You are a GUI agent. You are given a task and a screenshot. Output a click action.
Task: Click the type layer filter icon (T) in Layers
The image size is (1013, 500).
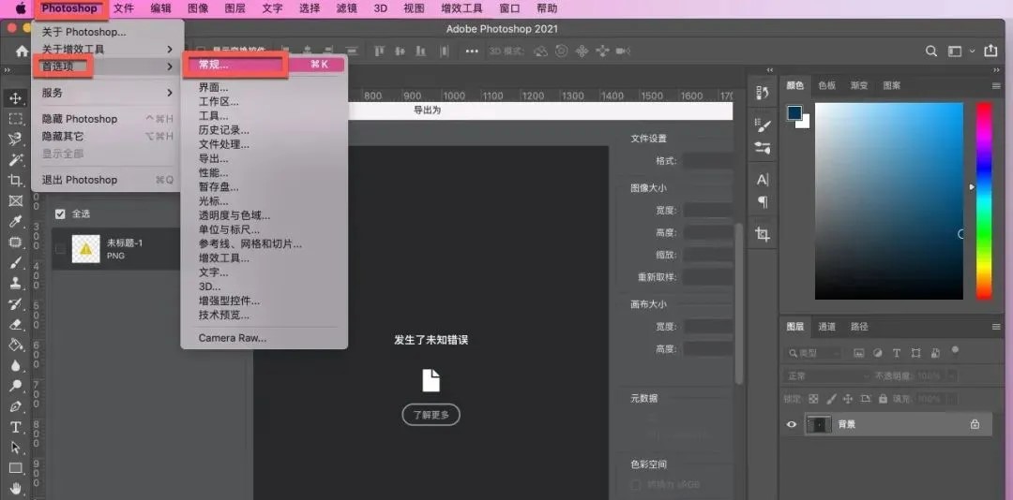(x=896, y=354)
